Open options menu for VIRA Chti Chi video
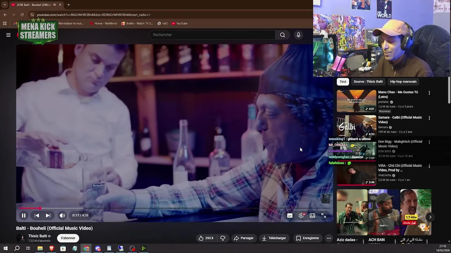Viewport: 451px width, 253px height. tap(429, 166)
